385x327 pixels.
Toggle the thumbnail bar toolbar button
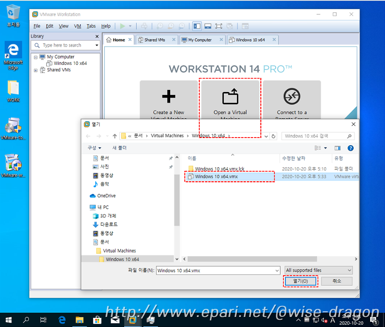[208, 26]
